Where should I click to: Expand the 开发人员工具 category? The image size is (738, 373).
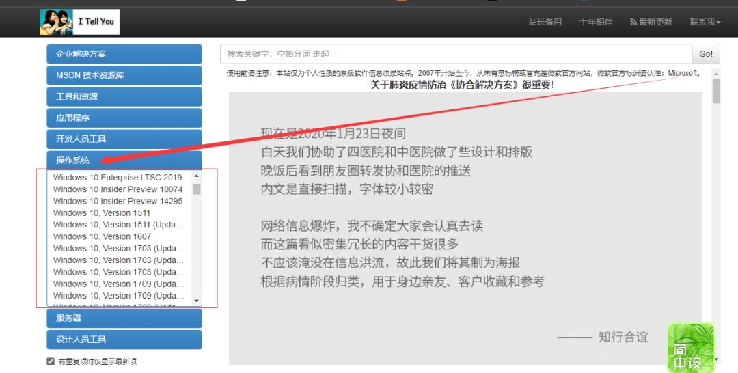[124, 139]
